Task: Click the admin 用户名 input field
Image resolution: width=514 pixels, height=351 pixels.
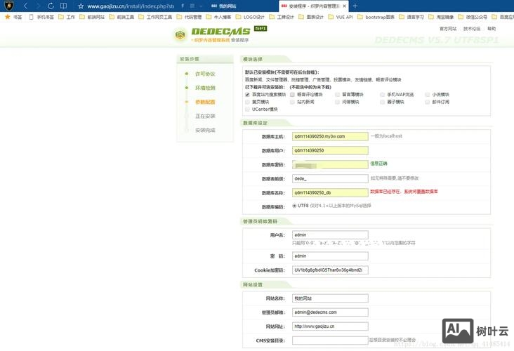Action: (330, 235)
